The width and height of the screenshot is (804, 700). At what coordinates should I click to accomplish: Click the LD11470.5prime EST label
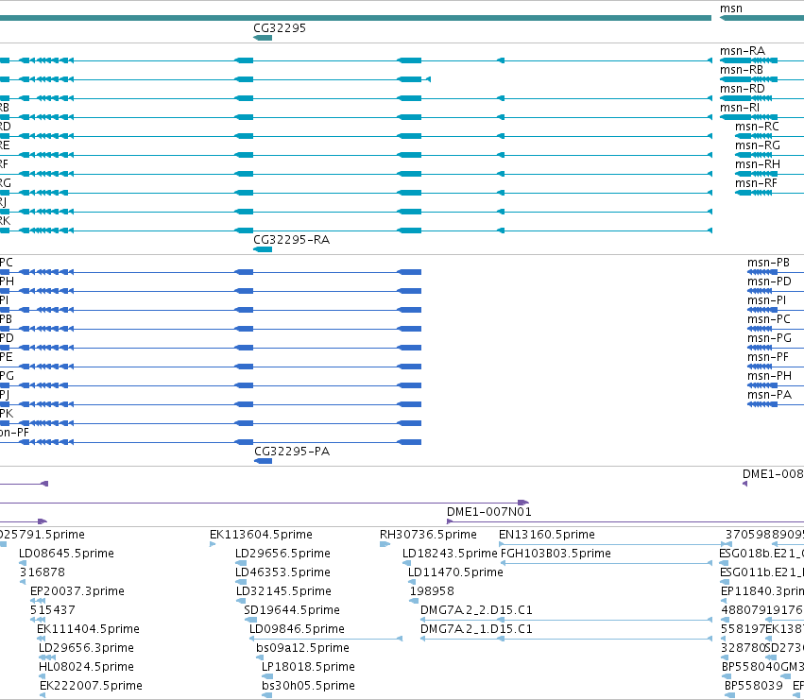(455, 572)
